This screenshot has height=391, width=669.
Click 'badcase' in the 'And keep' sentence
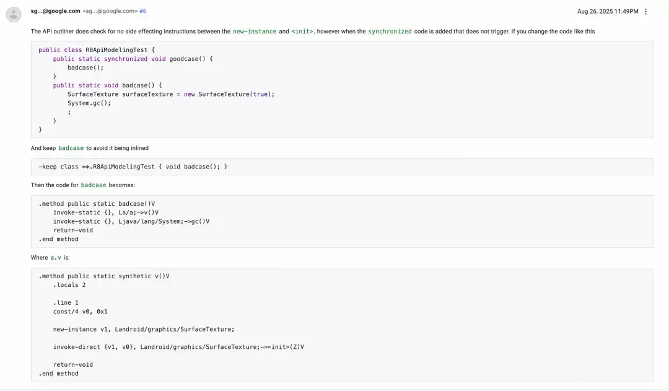(x=71, y=148)
